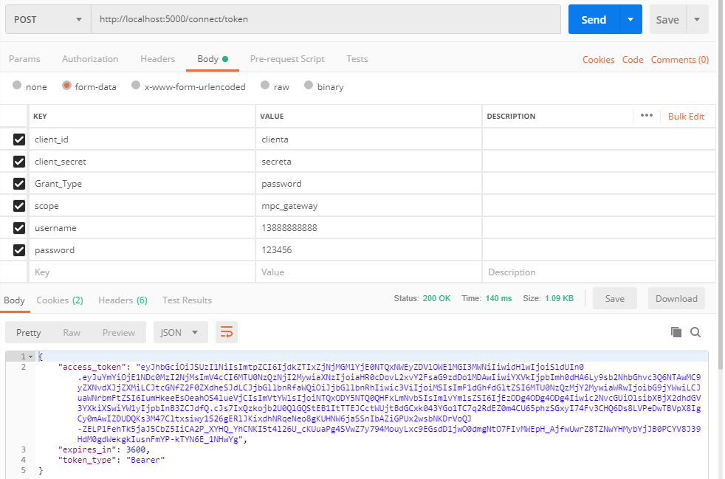Image resolution: width=725 pixels, height=479 pixels.
Task: Click the request URL input field
Action: coord(325,20)
